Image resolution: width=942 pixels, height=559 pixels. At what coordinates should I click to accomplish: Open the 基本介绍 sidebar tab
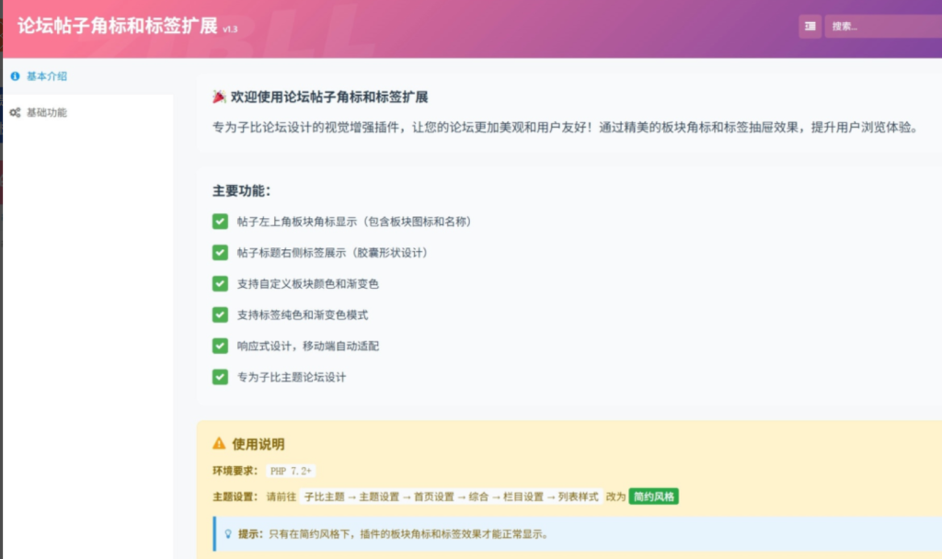coord(46,76)
